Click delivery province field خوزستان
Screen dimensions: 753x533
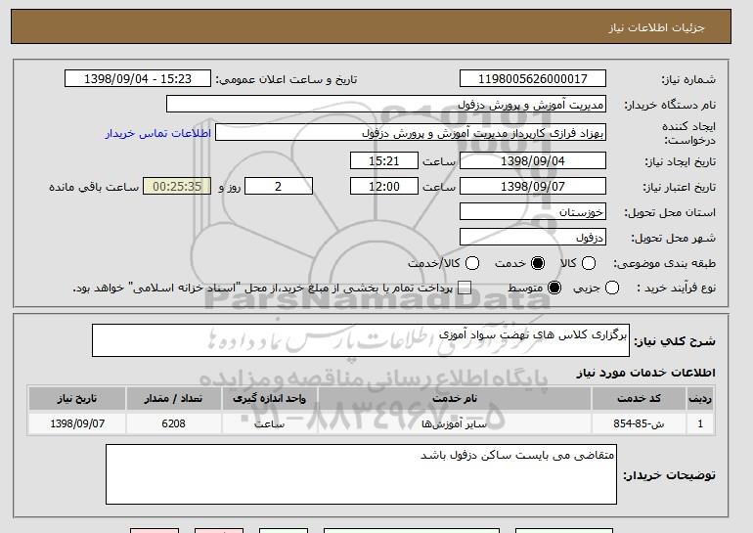533,212
